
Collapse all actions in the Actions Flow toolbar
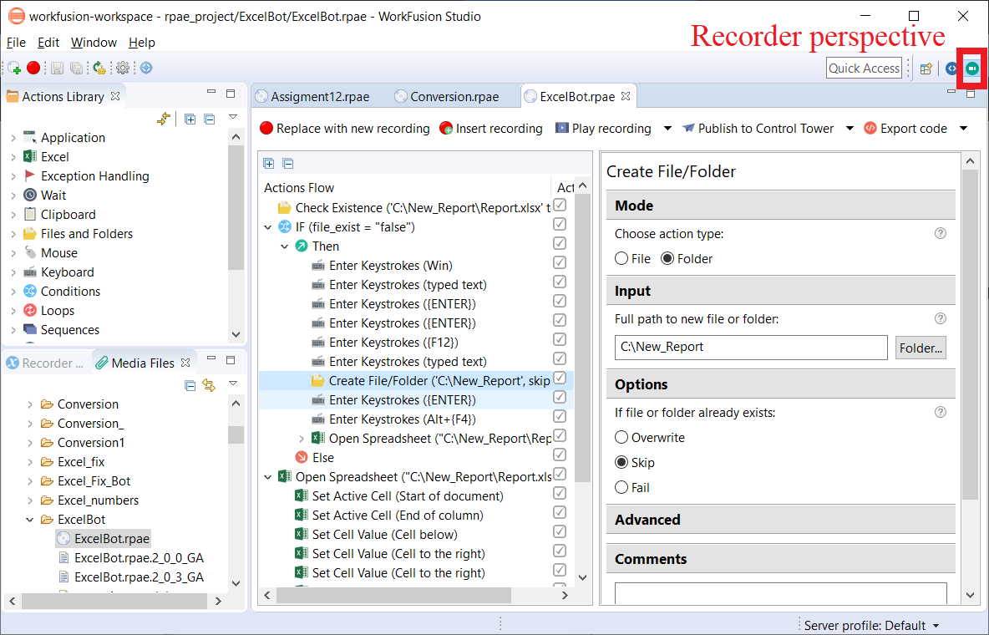click(x=288, y=164)
